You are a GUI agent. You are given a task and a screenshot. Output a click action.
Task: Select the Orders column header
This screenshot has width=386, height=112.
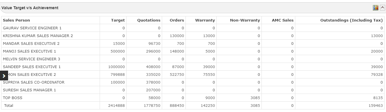(x=177, y=20)
